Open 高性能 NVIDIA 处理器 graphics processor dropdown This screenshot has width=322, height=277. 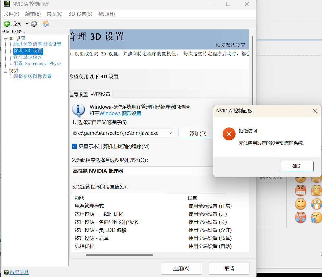(x=143, y=171)
